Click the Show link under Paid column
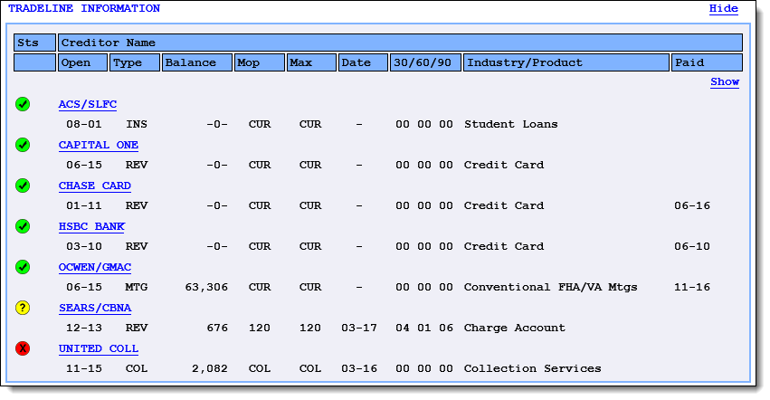This screenshot has width=770, height=400. coord(725,82)
